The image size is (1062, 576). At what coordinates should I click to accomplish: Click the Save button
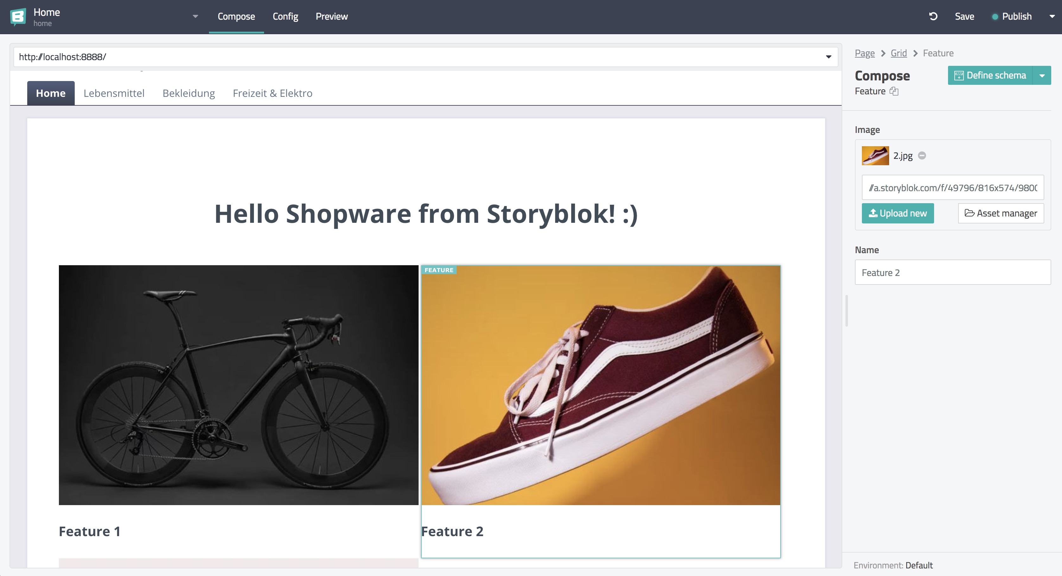coord(964,16)
